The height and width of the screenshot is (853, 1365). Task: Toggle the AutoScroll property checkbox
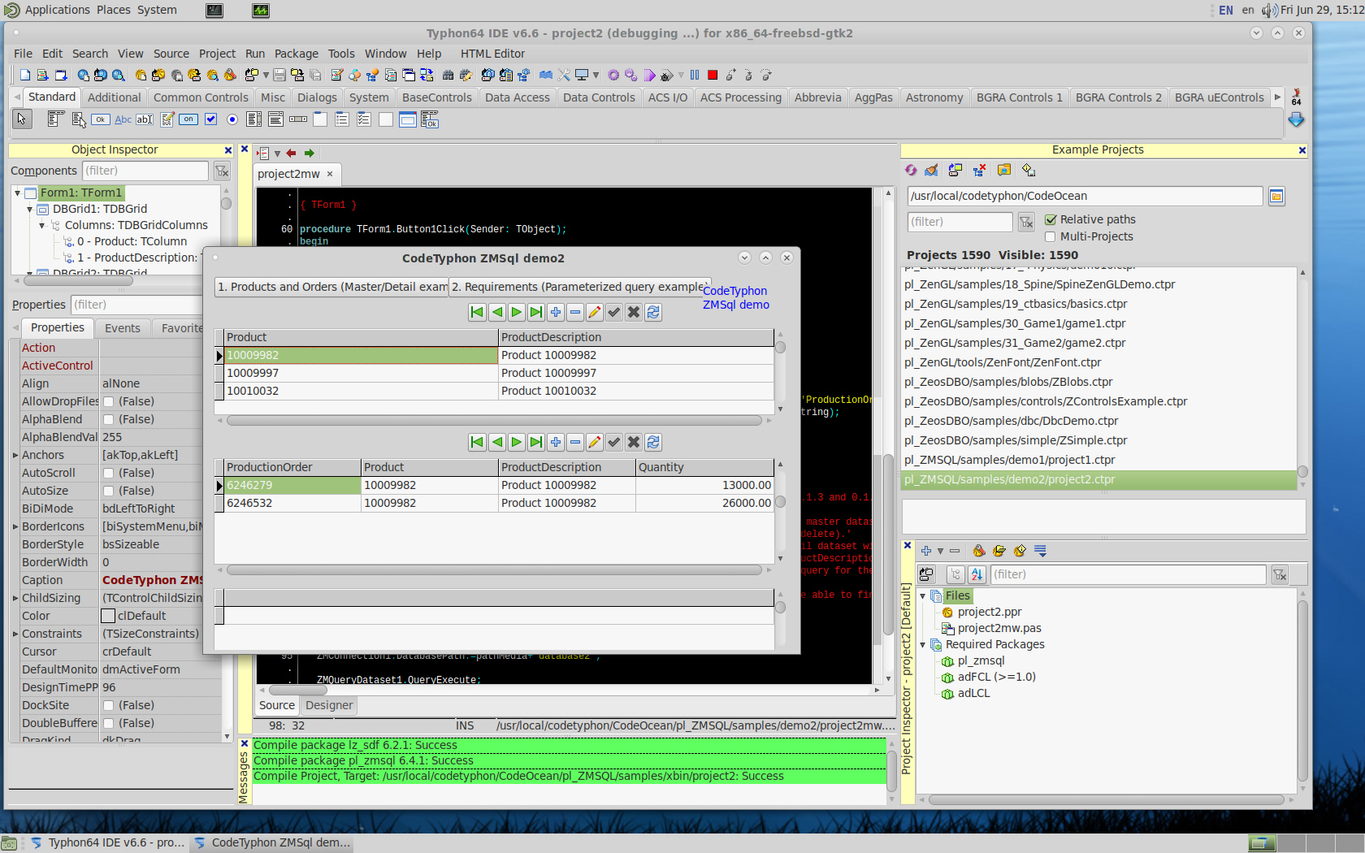tap(108, 473)
